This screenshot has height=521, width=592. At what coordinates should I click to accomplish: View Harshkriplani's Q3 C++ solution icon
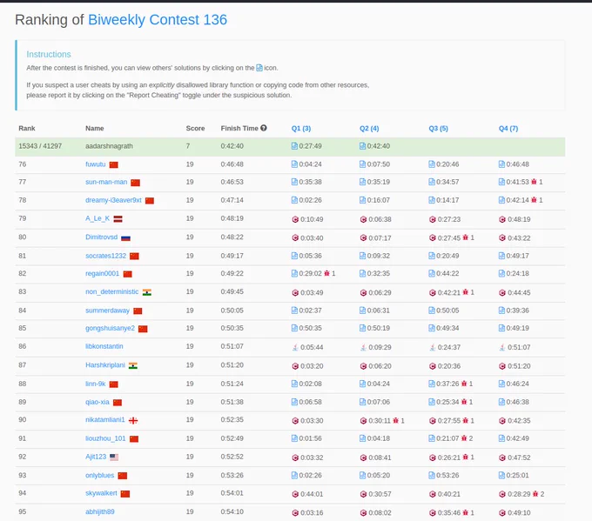point(433,366)
